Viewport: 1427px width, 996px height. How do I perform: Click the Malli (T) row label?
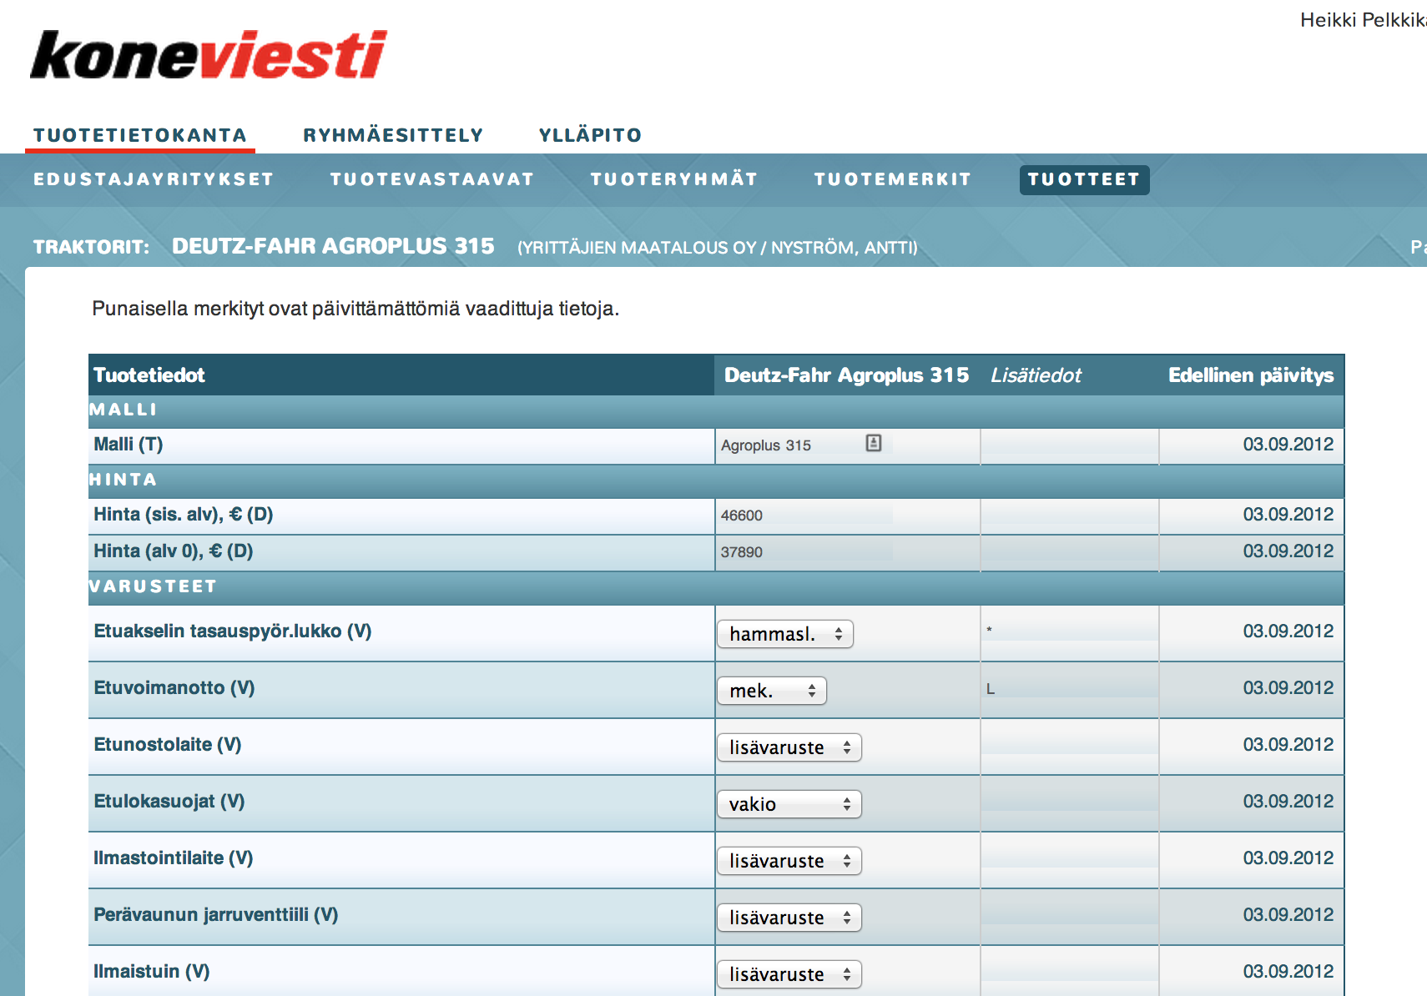coord(128,444)
